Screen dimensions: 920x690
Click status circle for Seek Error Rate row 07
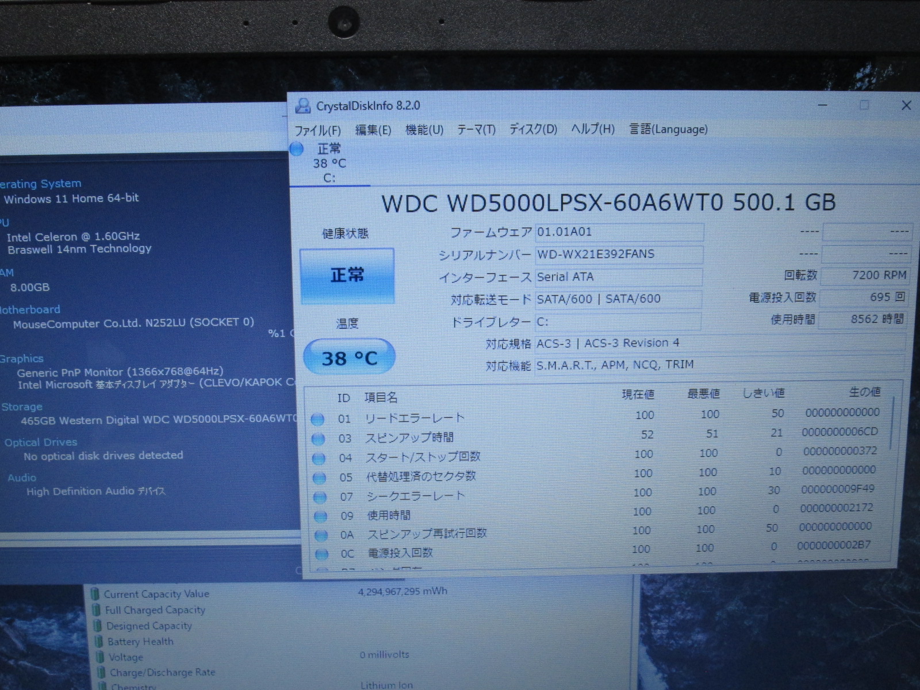[320, 497]
